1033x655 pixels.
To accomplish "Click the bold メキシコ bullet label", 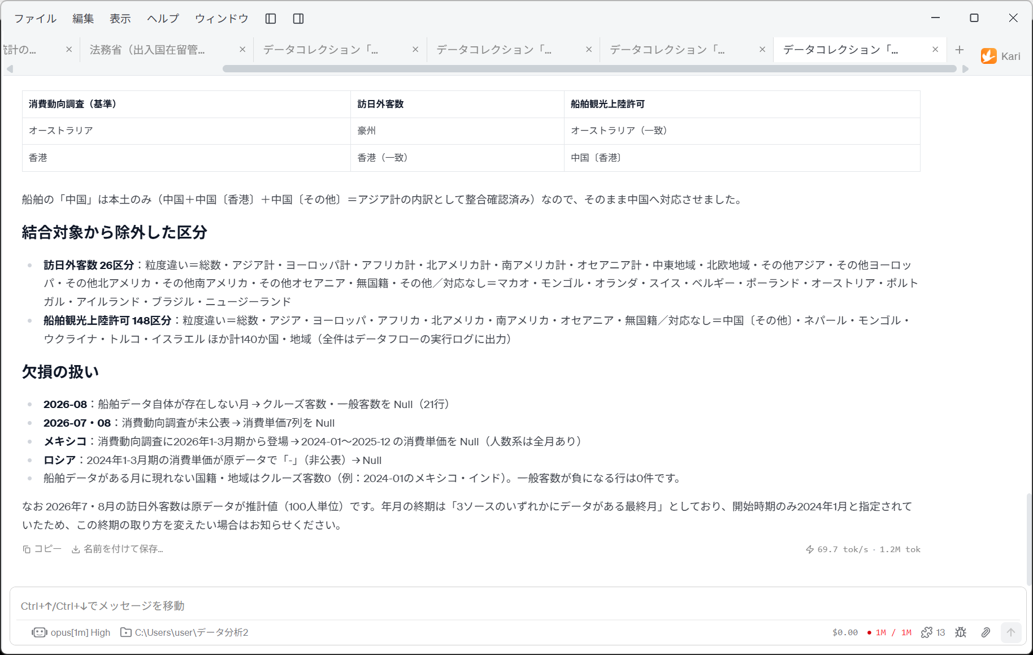I will click(x=65, y=441).
